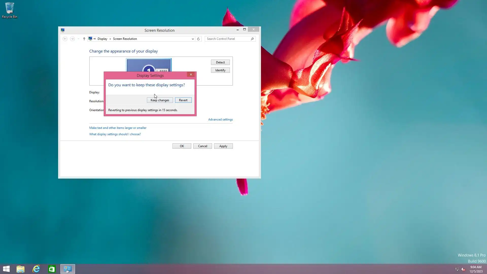487x274 pixels.
Task: Expand the address bar history dropdown
Action: pyautogui.click(x=193, y=39)
